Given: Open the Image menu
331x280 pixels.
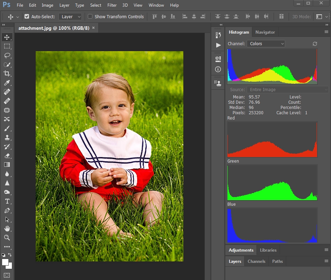Looking at the screenshot, I should [x=48, y=5].
